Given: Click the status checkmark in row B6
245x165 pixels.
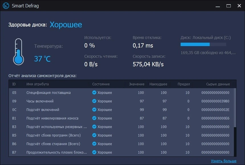Looking at the screenshot, I should 94,144.
